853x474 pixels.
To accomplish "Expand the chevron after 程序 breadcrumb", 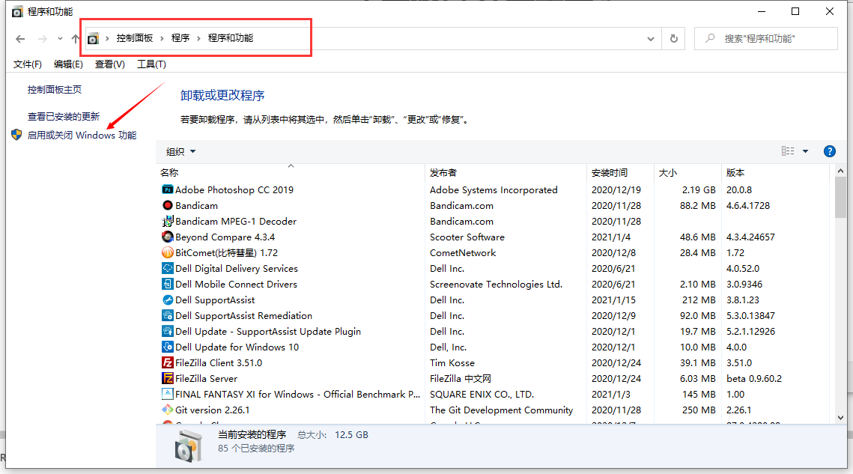I will [x=198, y=38].
